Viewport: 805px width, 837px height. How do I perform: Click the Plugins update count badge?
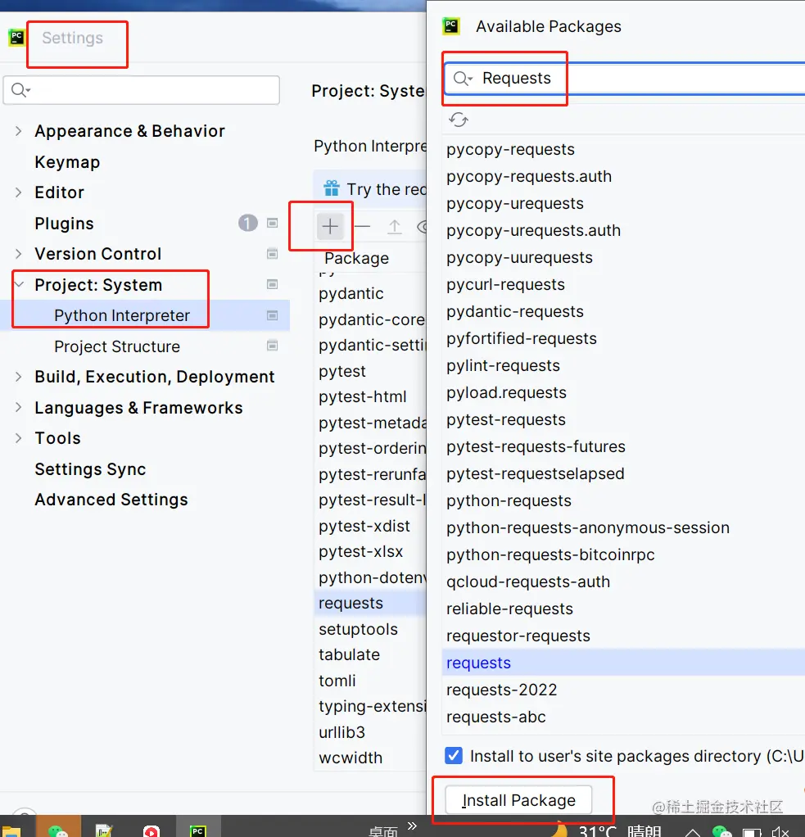(x=247, y=223)
